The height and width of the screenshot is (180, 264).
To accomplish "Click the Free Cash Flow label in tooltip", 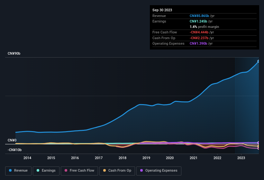I will pyautogui.click(x=165, y=32).
